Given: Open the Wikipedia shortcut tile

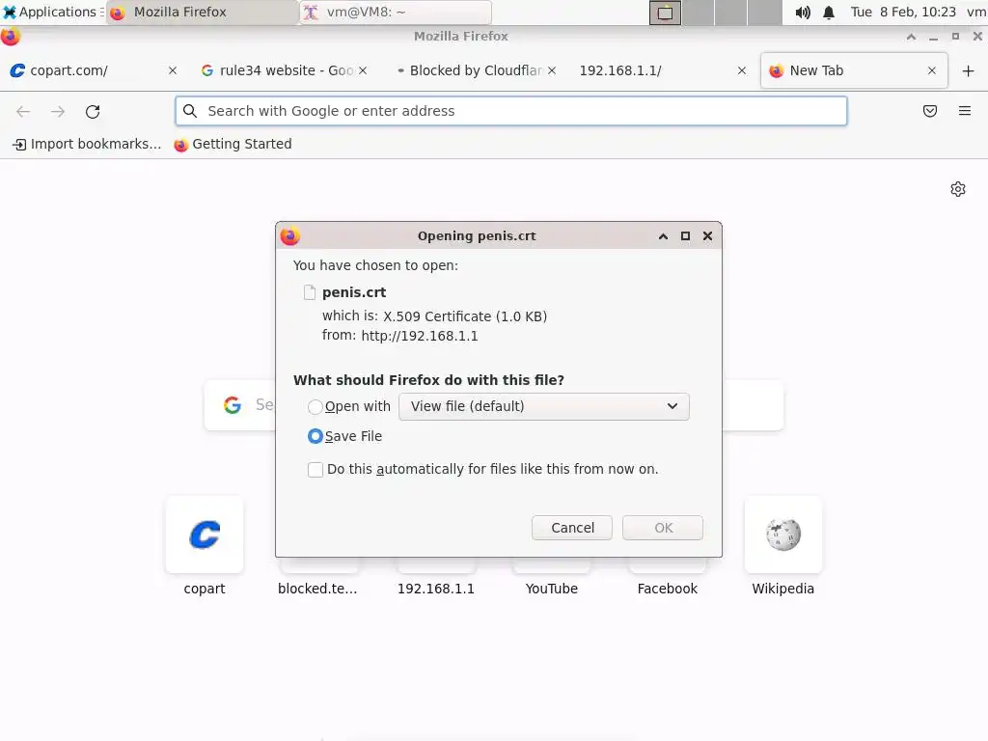Looking at the screenshot, I should 782,546.
